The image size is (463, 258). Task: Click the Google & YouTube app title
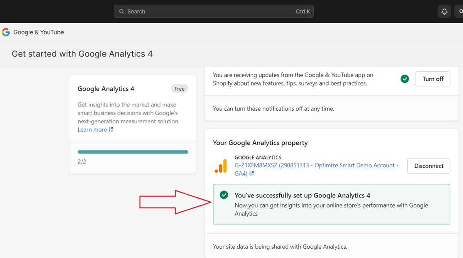point(39,32)
